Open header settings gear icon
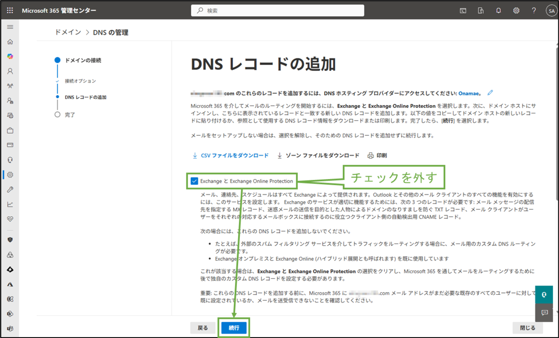Viewport: 559px width, 338px height. (x=516, y=10)
